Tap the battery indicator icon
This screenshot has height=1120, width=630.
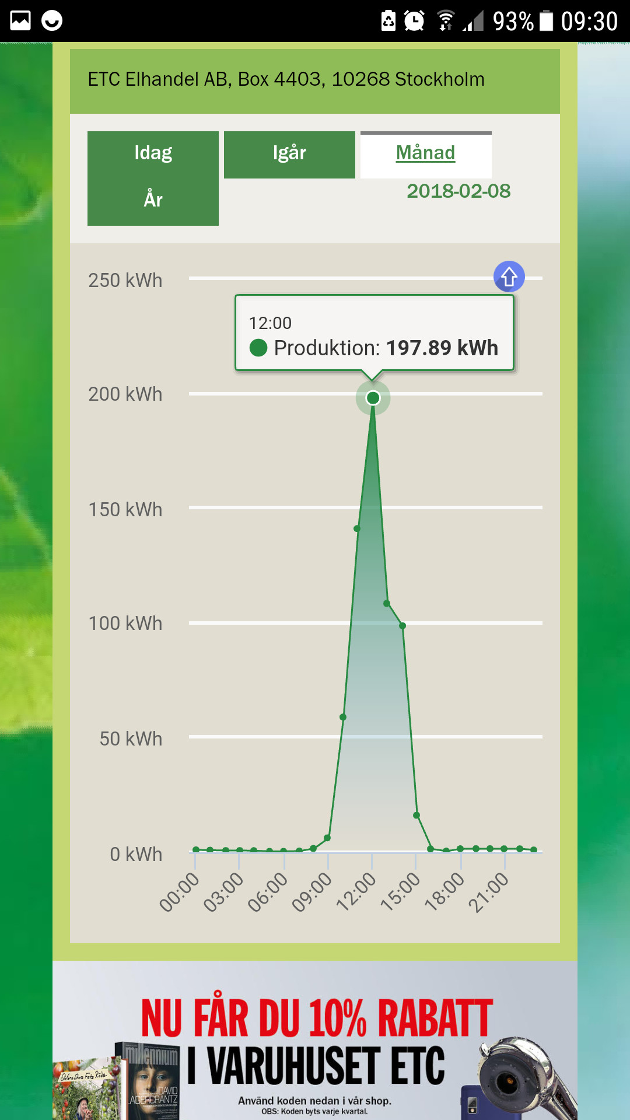pos(546,21)
